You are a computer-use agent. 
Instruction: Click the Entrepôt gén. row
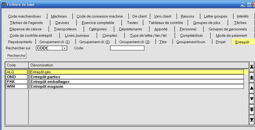[137, 72]
